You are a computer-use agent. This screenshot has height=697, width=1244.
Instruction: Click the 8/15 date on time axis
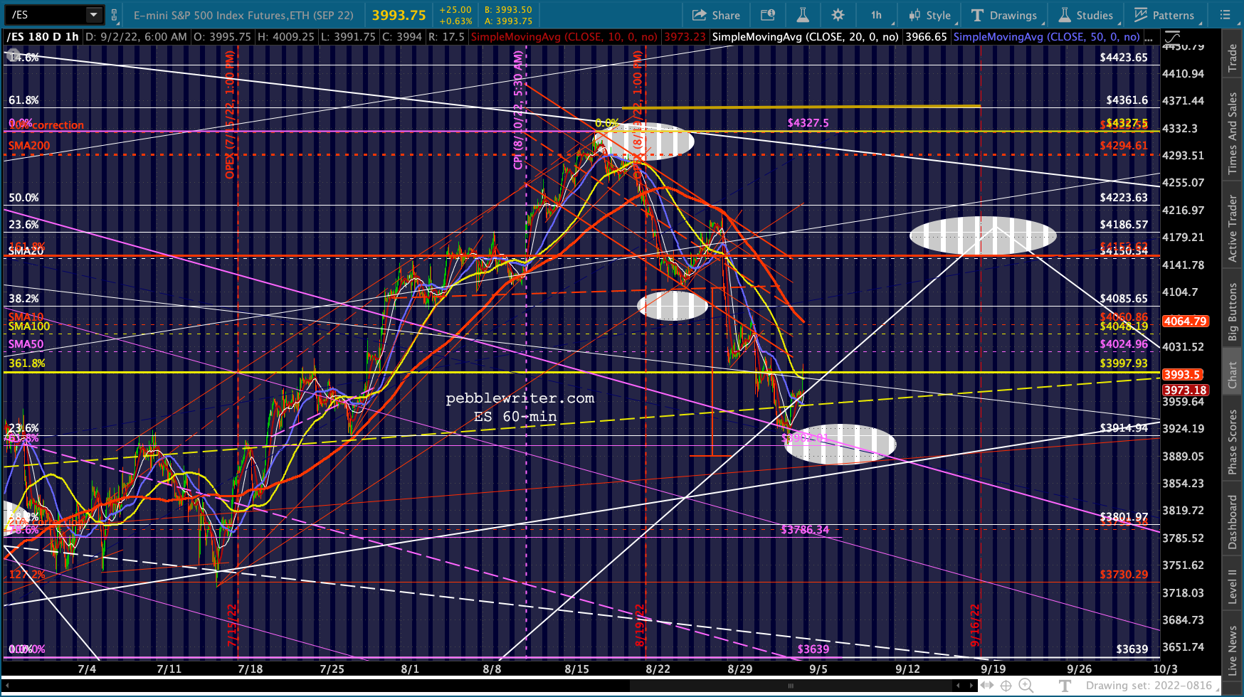coord(576,669)
